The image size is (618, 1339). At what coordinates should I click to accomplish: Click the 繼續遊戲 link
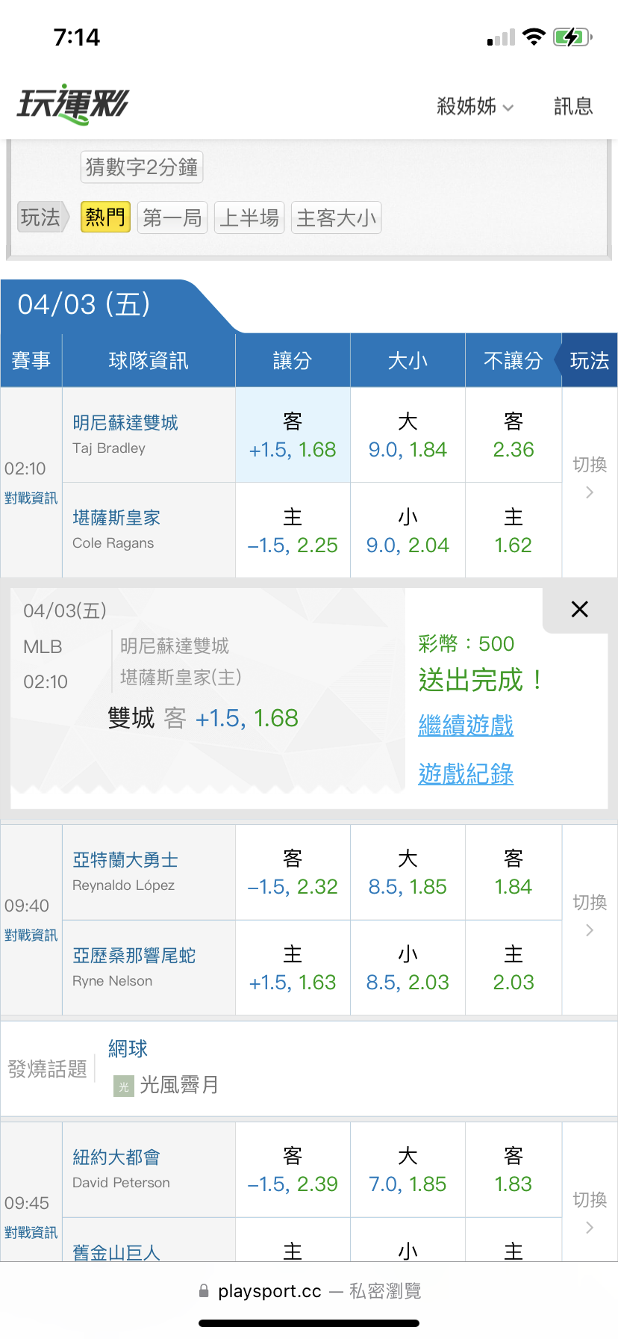(x=466, y=725)
